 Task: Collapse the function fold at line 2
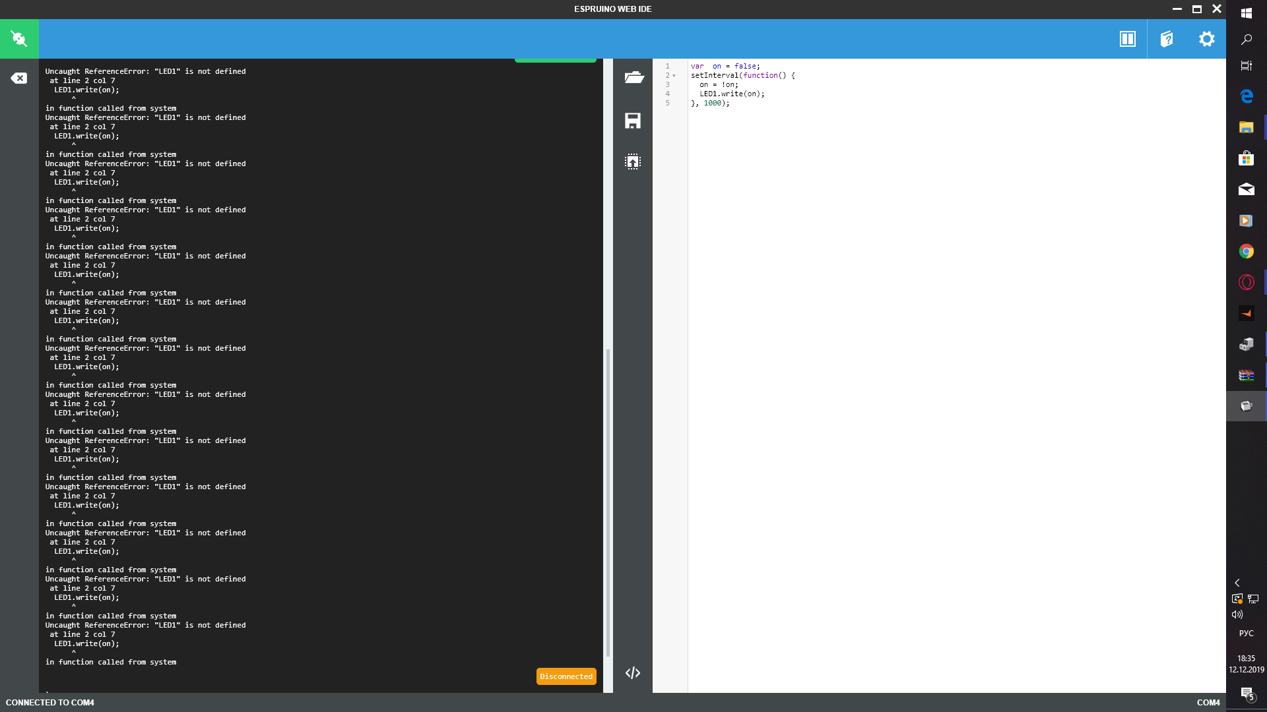pyautogui.click(x=674, y=76)
